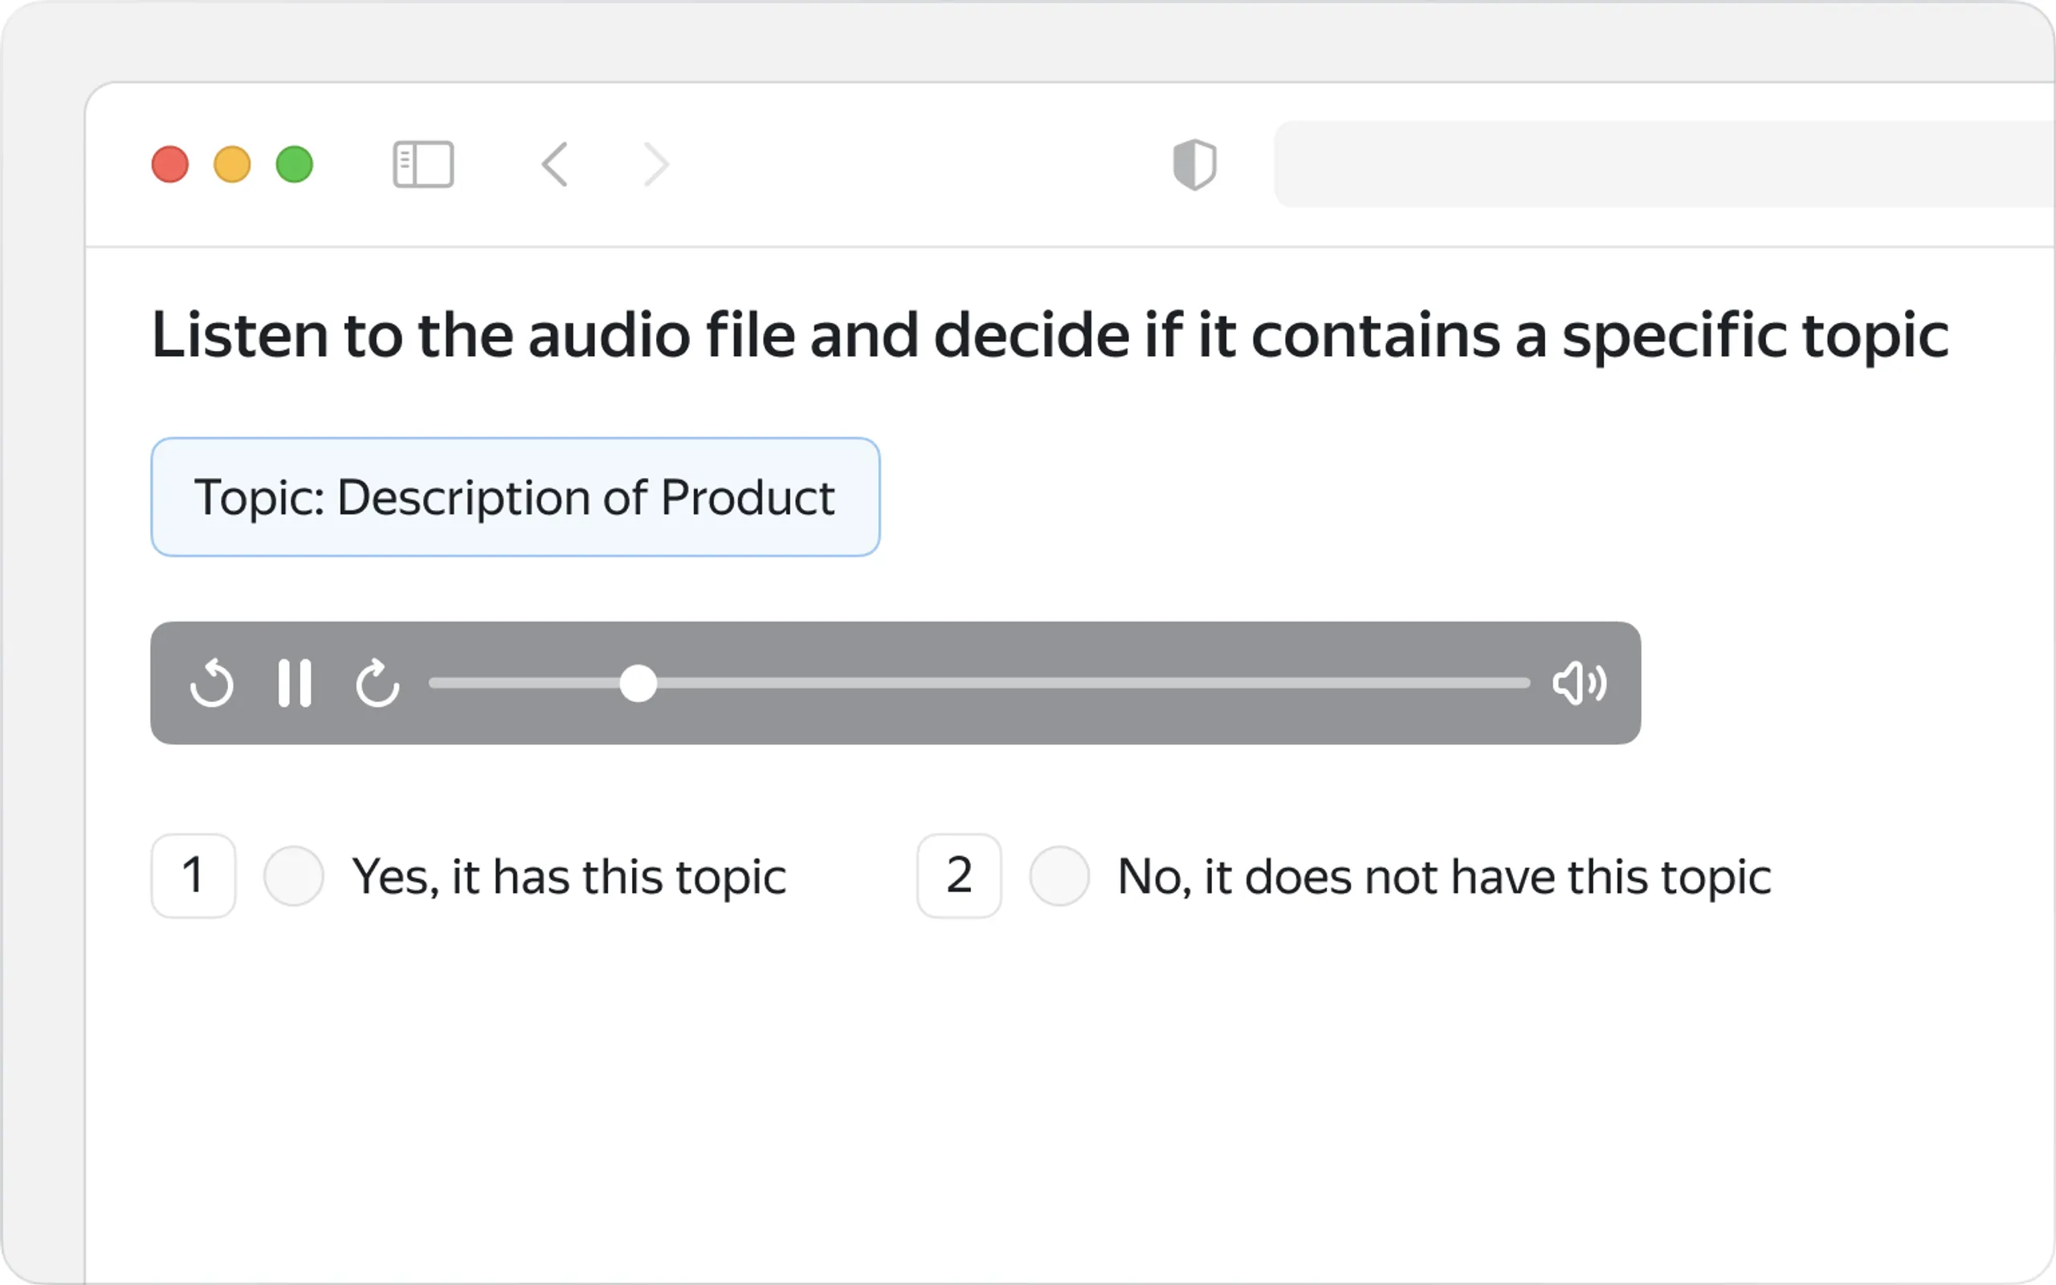Click the green maximize window button

coord(295,164)
